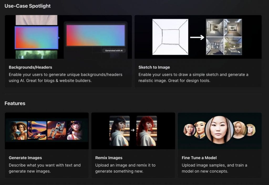The height and width of the screenshot is (185, 269).
Task: Click the vintage couple illustration thumbnail
Action: pos(18,130)
